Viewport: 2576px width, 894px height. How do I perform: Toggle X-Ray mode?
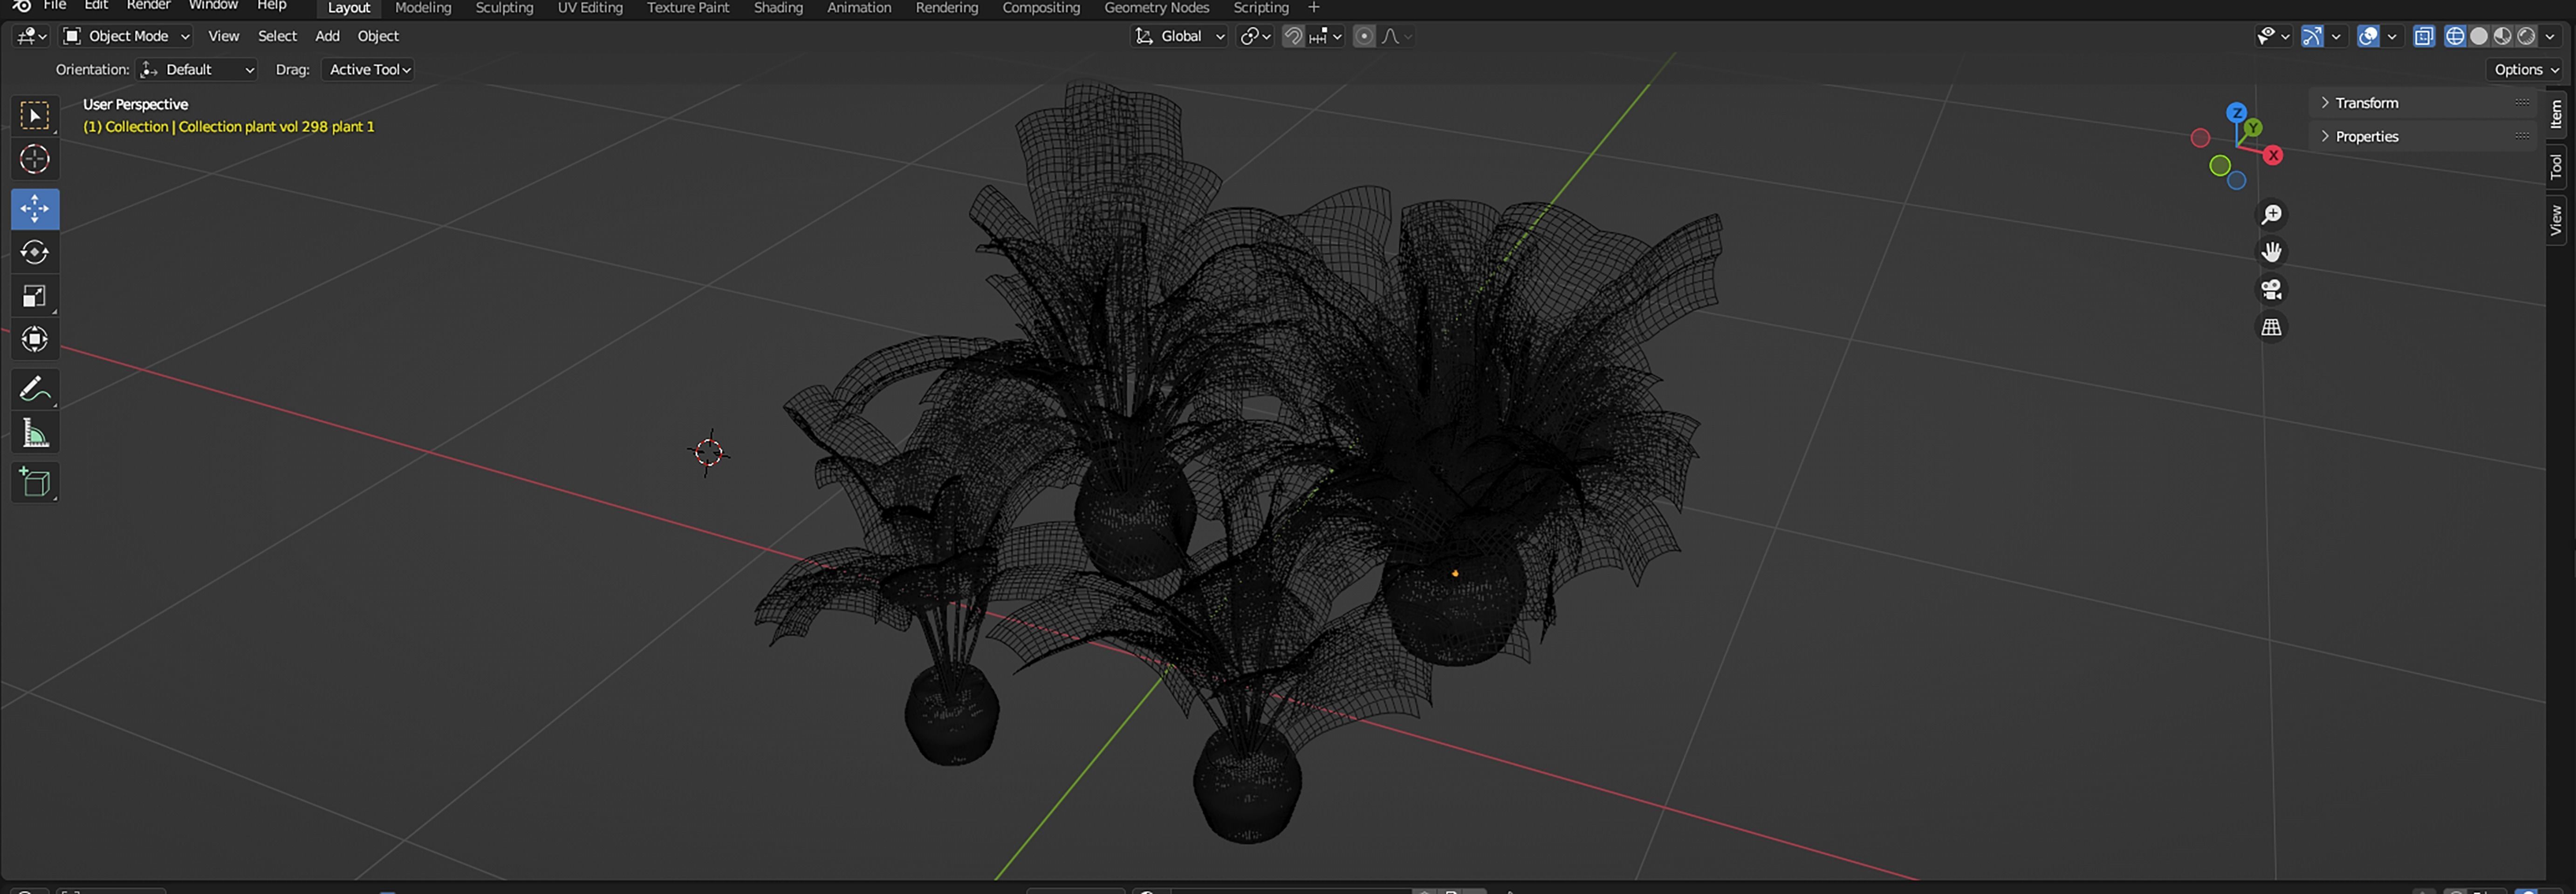tap(2424, 37)
